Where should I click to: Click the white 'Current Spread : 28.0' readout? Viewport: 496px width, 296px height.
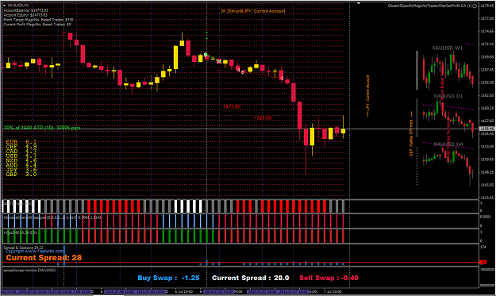[250, 278]
